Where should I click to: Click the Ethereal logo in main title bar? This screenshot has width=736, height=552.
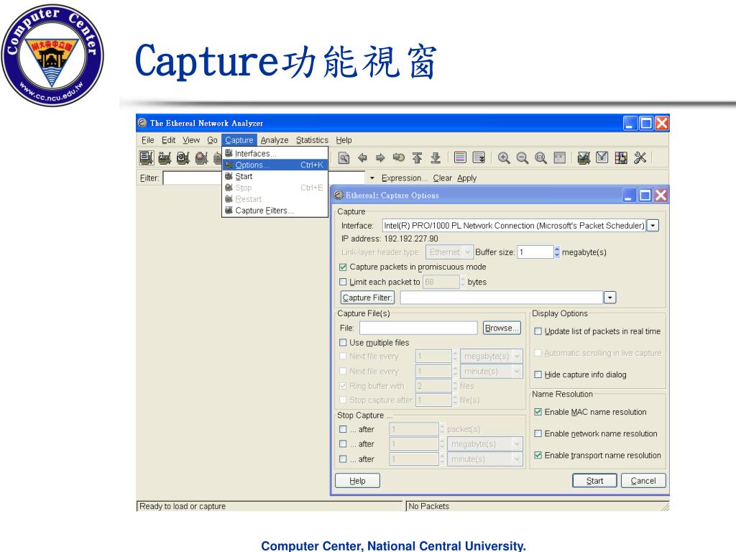(x=142, y=123)
